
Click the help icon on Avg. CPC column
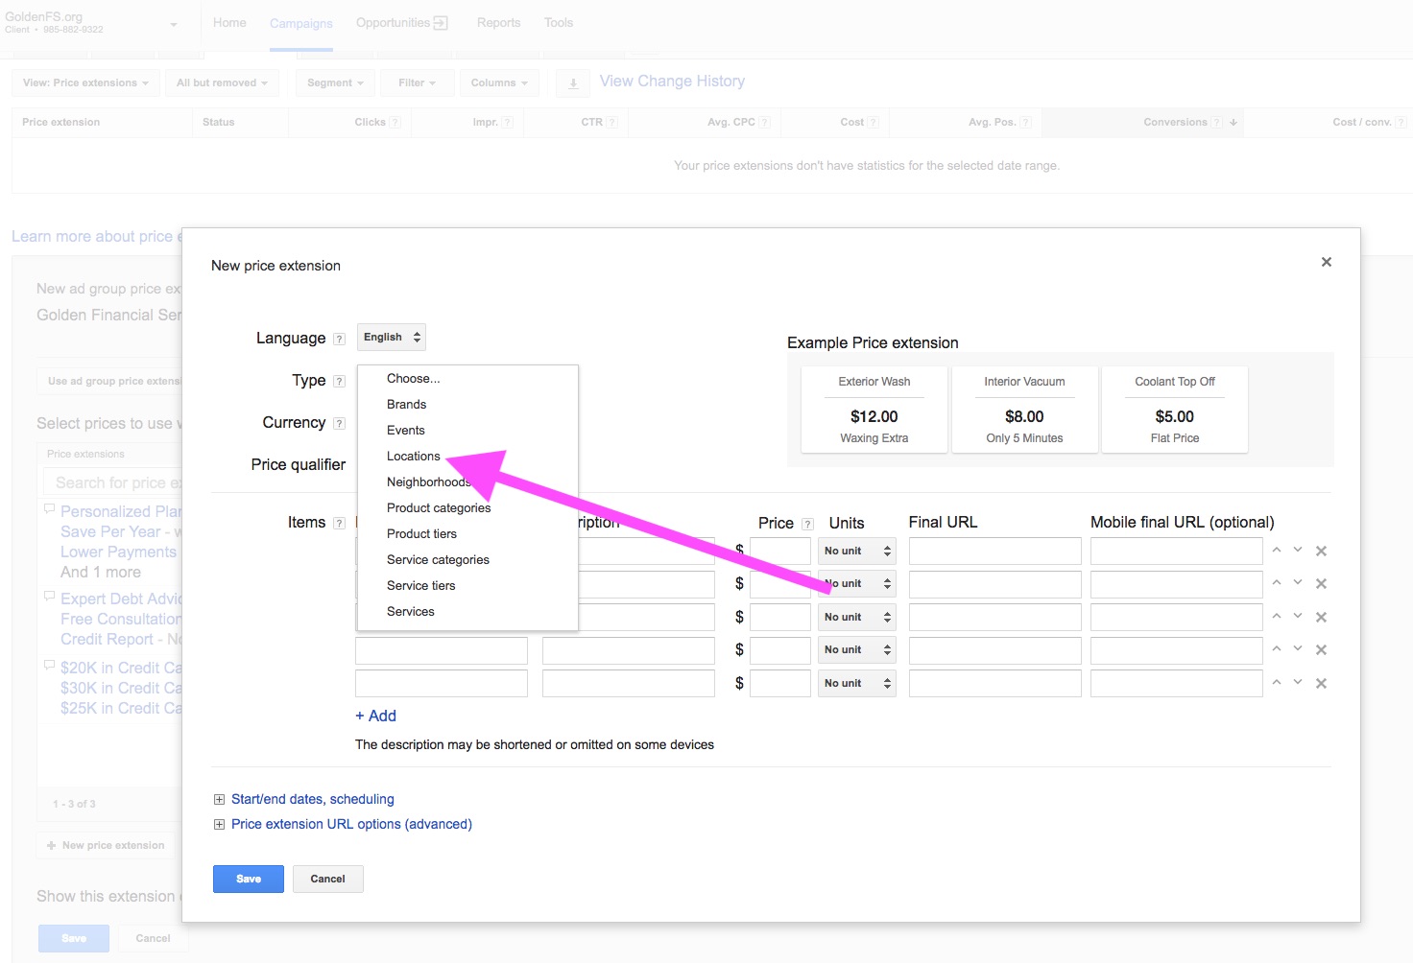pos(765,122)
